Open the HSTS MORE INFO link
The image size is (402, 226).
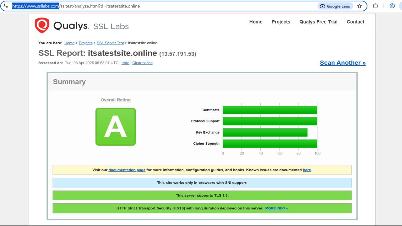(x=276, y=208)
